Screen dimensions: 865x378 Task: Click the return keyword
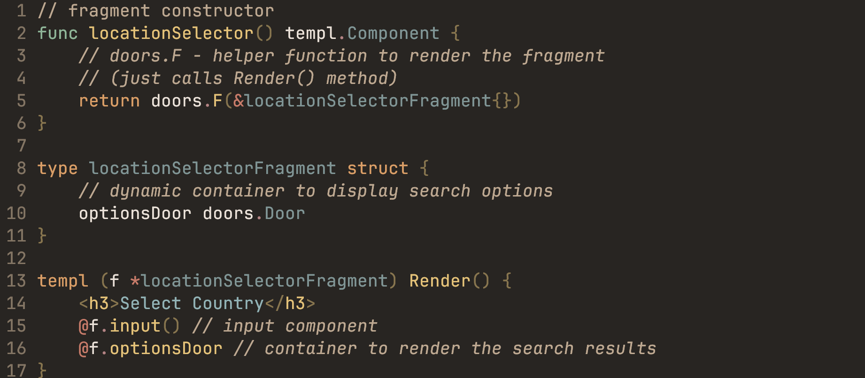109,101
